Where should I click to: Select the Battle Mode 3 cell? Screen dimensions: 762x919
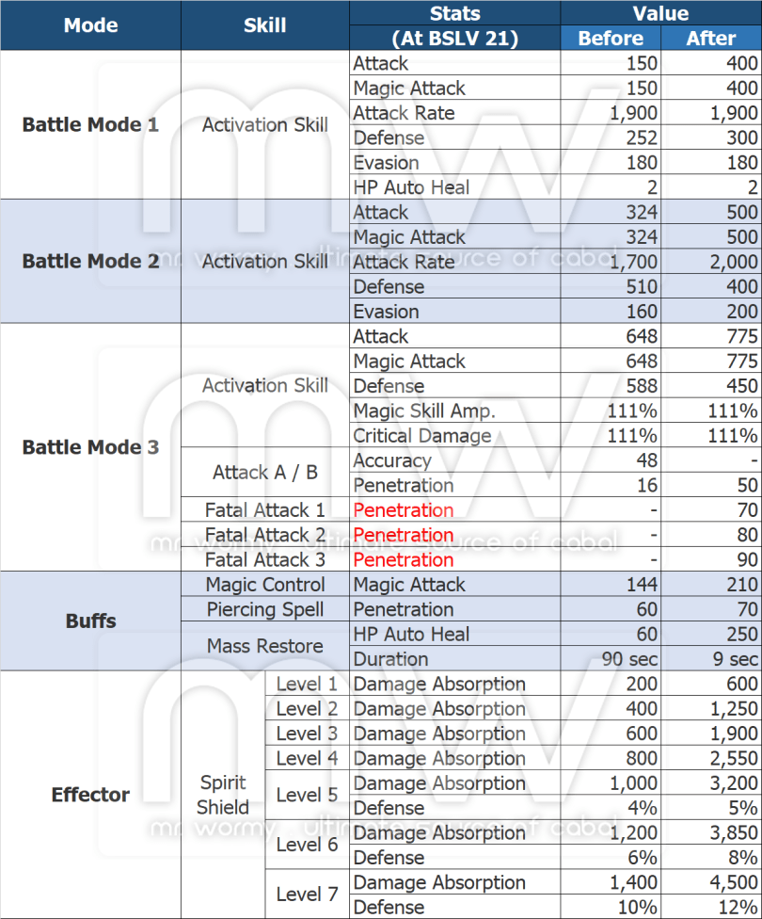click(x=90, y=447)
